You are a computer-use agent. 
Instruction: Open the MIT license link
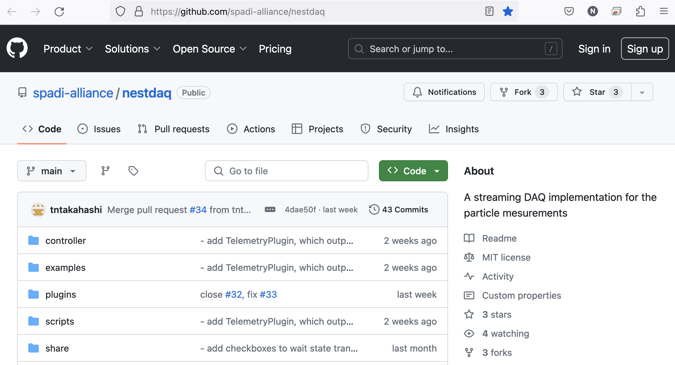click(x=506, y=257)
